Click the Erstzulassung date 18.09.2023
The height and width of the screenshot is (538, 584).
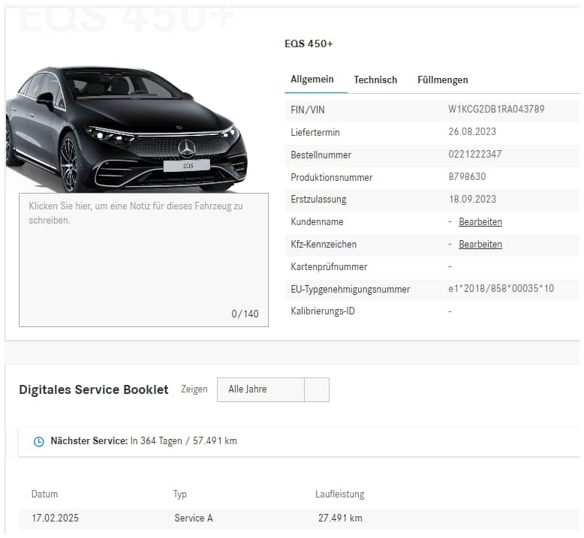[473, 199]
